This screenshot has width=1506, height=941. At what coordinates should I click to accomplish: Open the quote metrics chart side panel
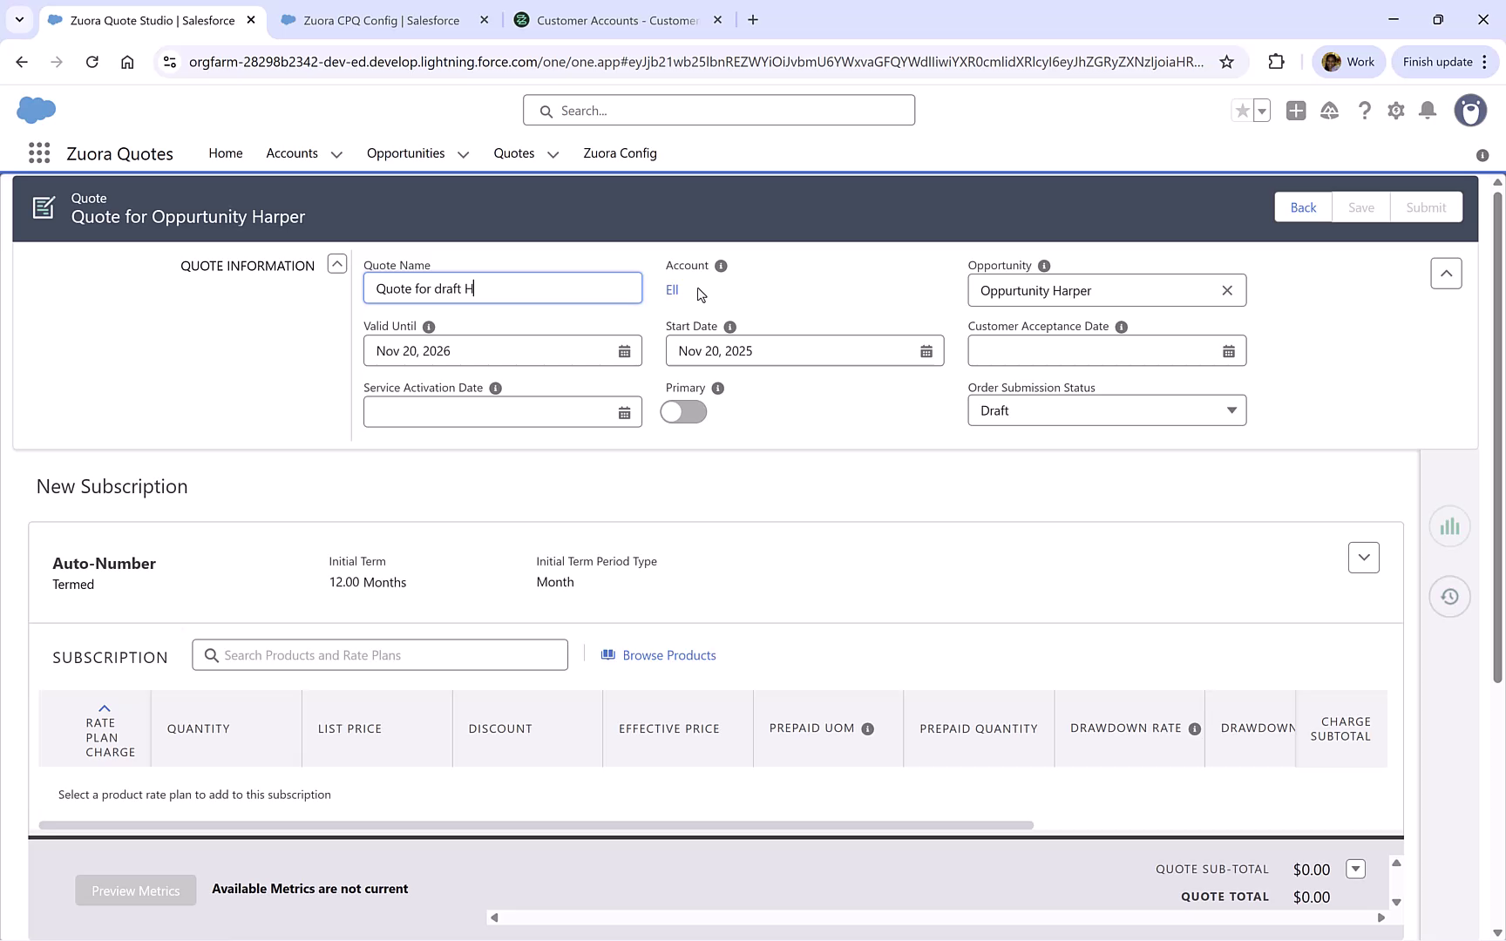coord(1449,526)
